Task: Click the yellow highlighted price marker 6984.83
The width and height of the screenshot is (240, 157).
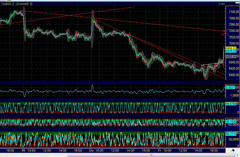Action: tap(231, 48)
